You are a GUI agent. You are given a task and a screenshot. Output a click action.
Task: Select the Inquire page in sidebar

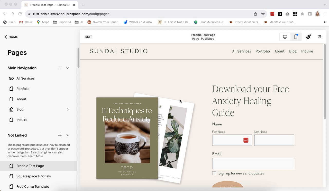(38, 120)
